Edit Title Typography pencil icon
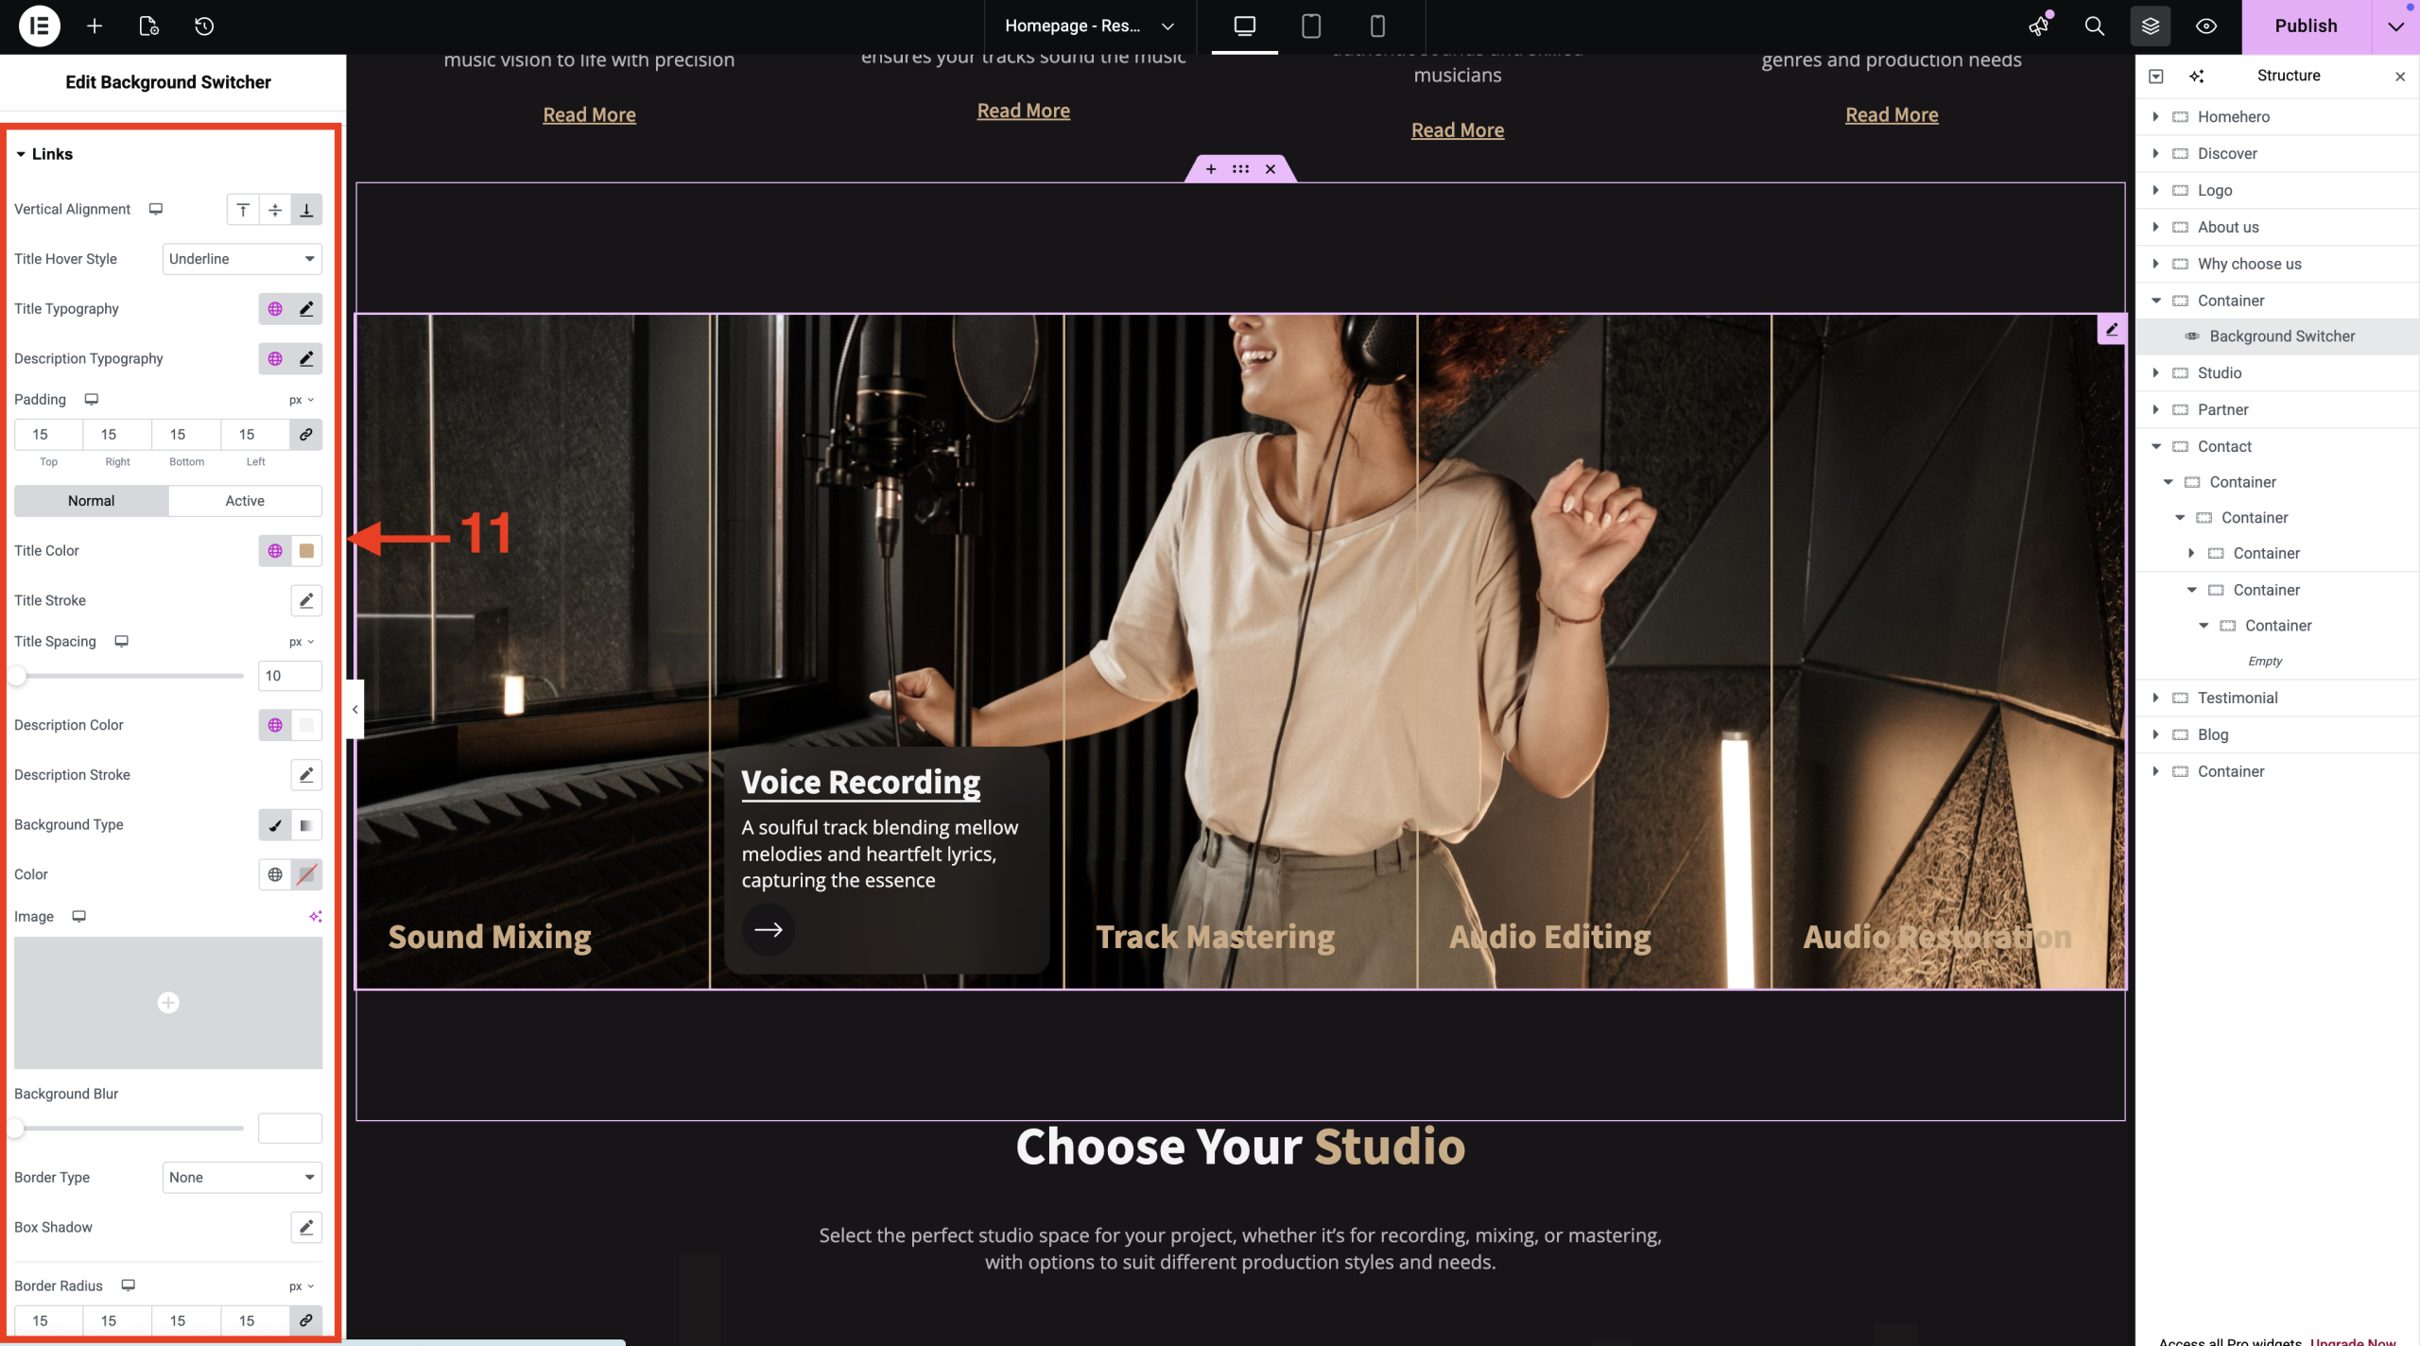 (306, 309)
